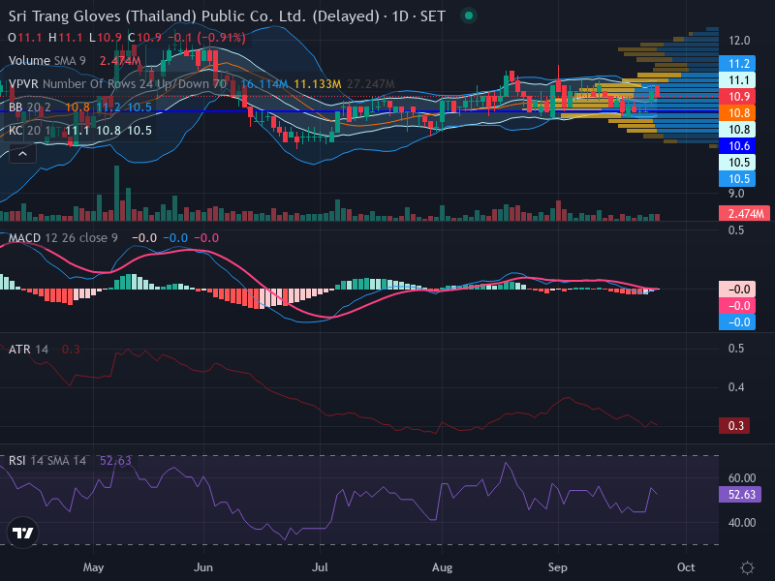Click the 40.00 RSI scale value

[742, 523]
